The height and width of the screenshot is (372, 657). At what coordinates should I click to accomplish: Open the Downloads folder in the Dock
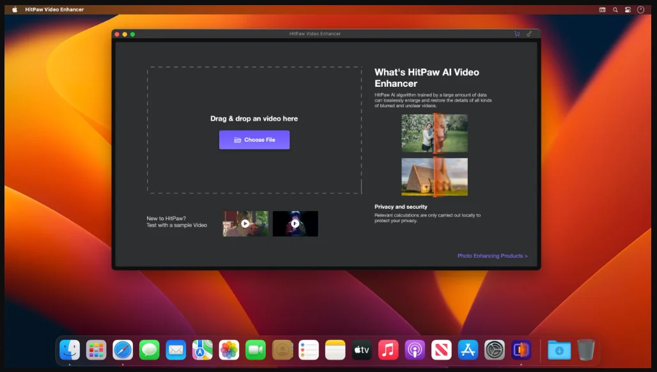[559, 350]
